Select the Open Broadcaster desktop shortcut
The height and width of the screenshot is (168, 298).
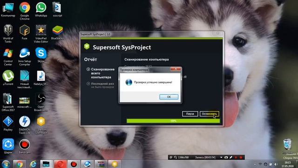click(41, 102)
